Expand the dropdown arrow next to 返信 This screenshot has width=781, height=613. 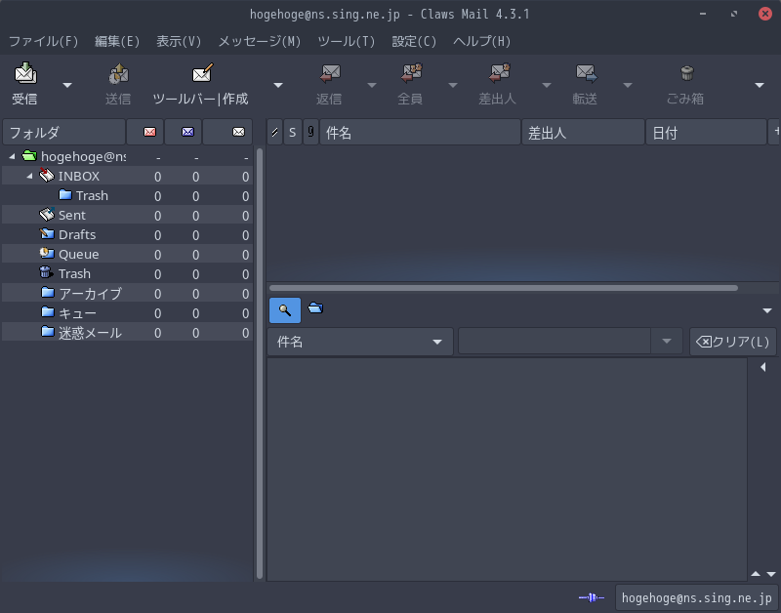[372, 85]
